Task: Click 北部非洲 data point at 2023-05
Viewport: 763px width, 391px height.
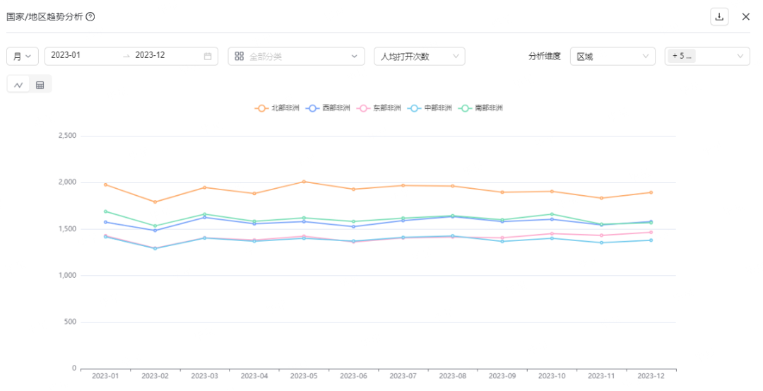Action: [x=304, y=182]
